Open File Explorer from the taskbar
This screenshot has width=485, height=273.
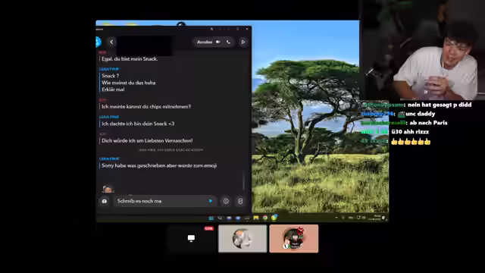[256, 218]
